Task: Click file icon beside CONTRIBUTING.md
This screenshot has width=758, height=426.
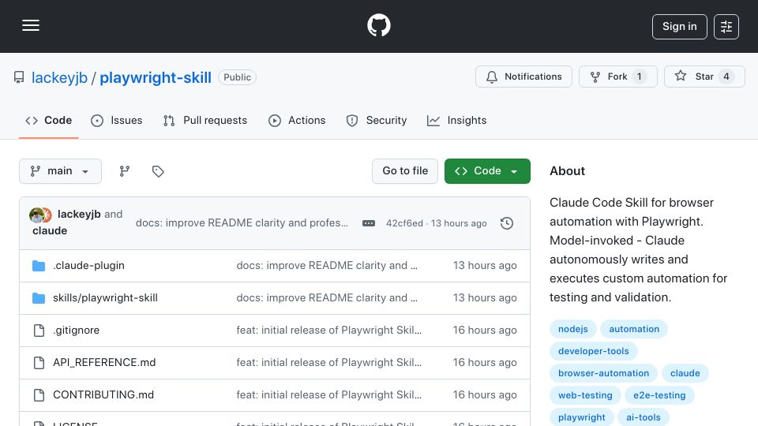Action: (39, 395)
